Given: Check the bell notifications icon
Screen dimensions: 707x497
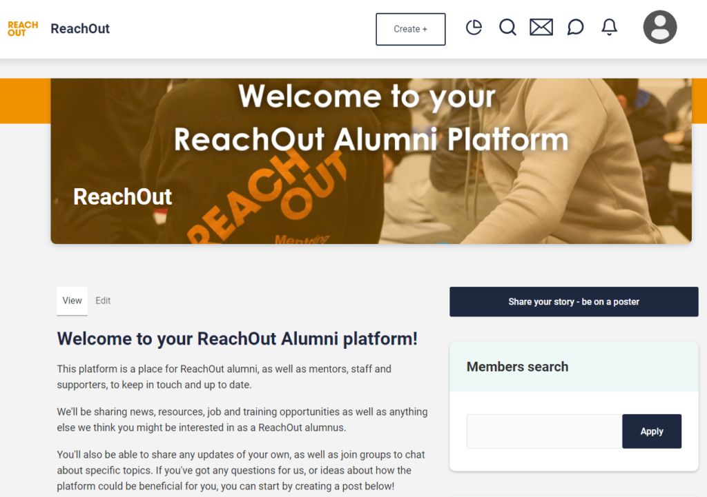Looking at the screenshot, I should [x=609, y=28].
